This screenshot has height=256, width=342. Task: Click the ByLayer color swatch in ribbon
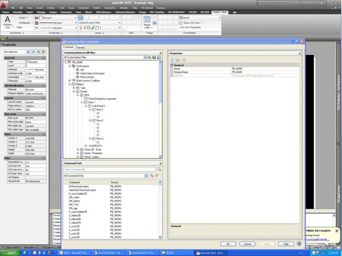(41, 18)
